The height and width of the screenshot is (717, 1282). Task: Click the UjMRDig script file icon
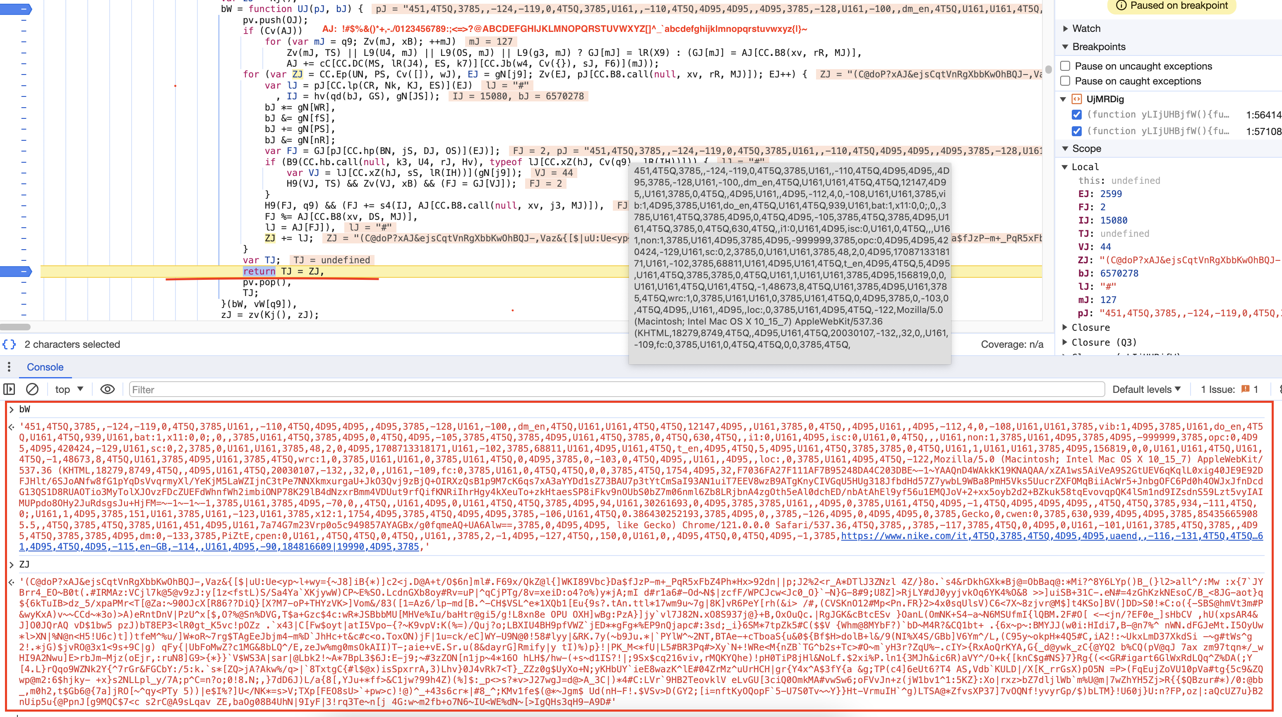[x=1076, y=99]
